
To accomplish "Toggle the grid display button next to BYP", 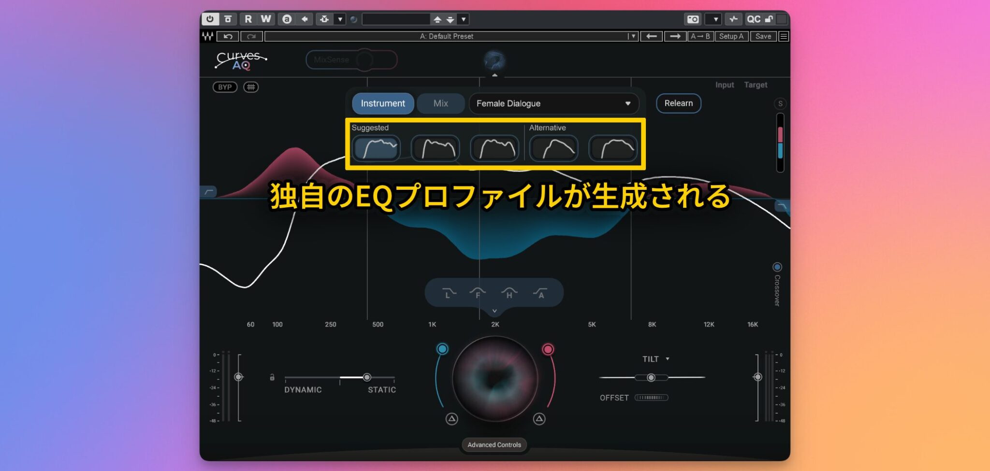I will (250, 87).
